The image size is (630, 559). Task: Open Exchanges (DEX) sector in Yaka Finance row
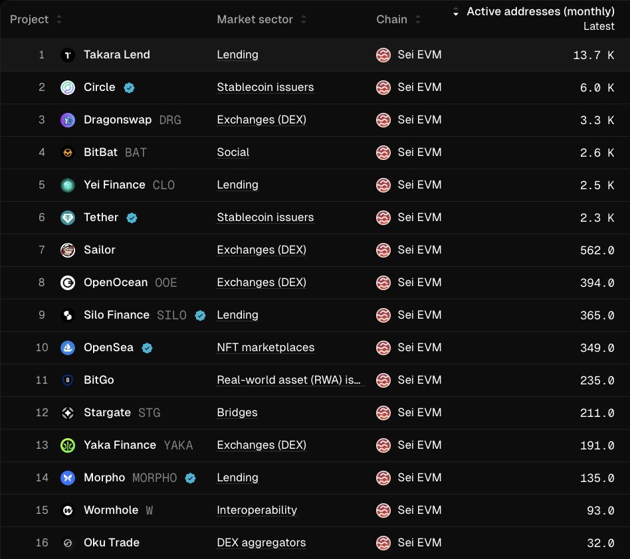click(x=262, y=445)
